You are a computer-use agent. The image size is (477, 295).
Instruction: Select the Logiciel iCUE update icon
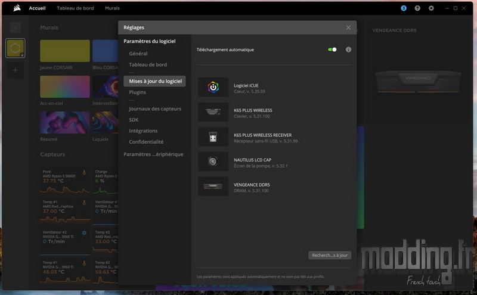213,88
